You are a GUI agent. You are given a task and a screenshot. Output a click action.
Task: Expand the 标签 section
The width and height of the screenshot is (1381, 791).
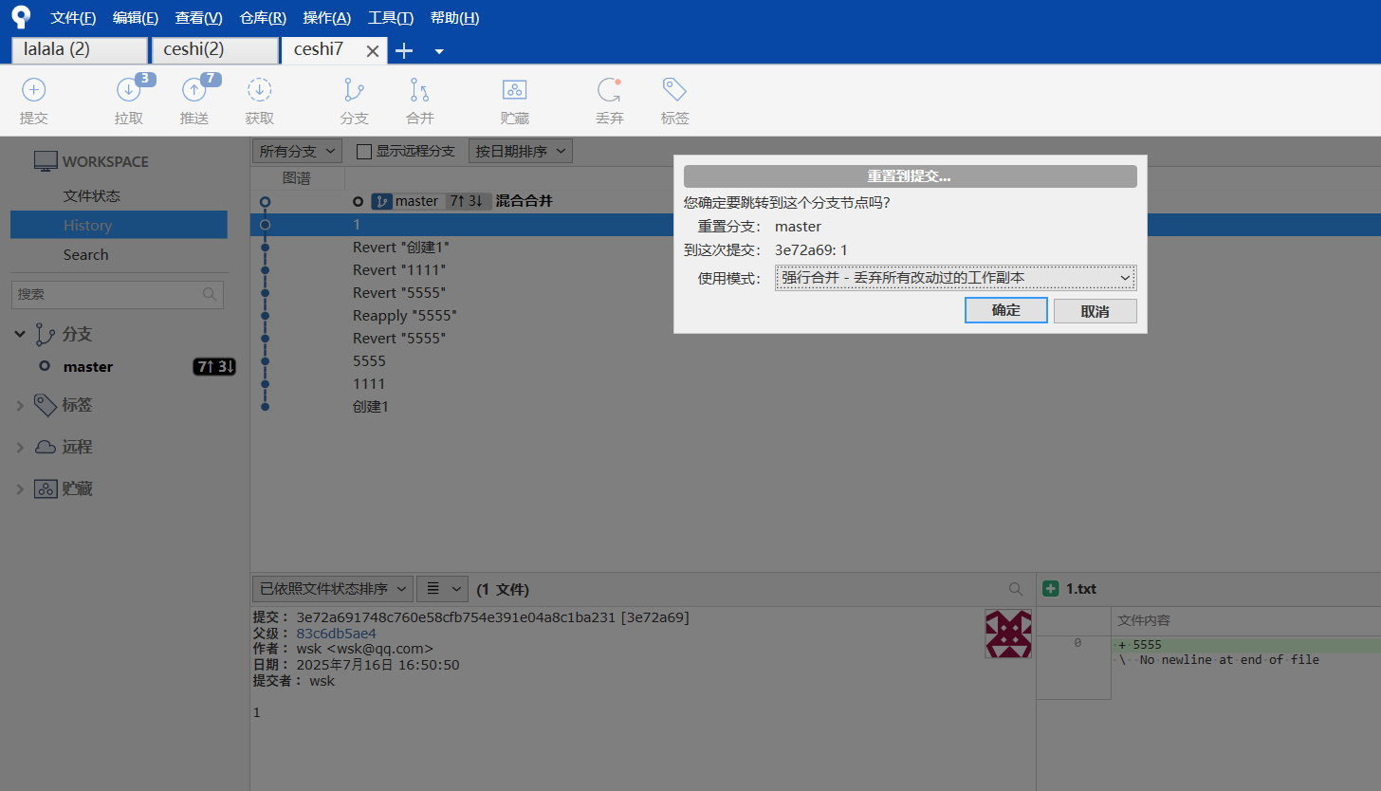(20, 406)
